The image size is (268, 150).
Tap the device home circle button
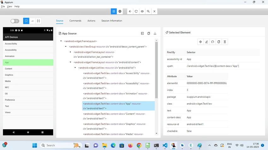click(x=28, y=132)
